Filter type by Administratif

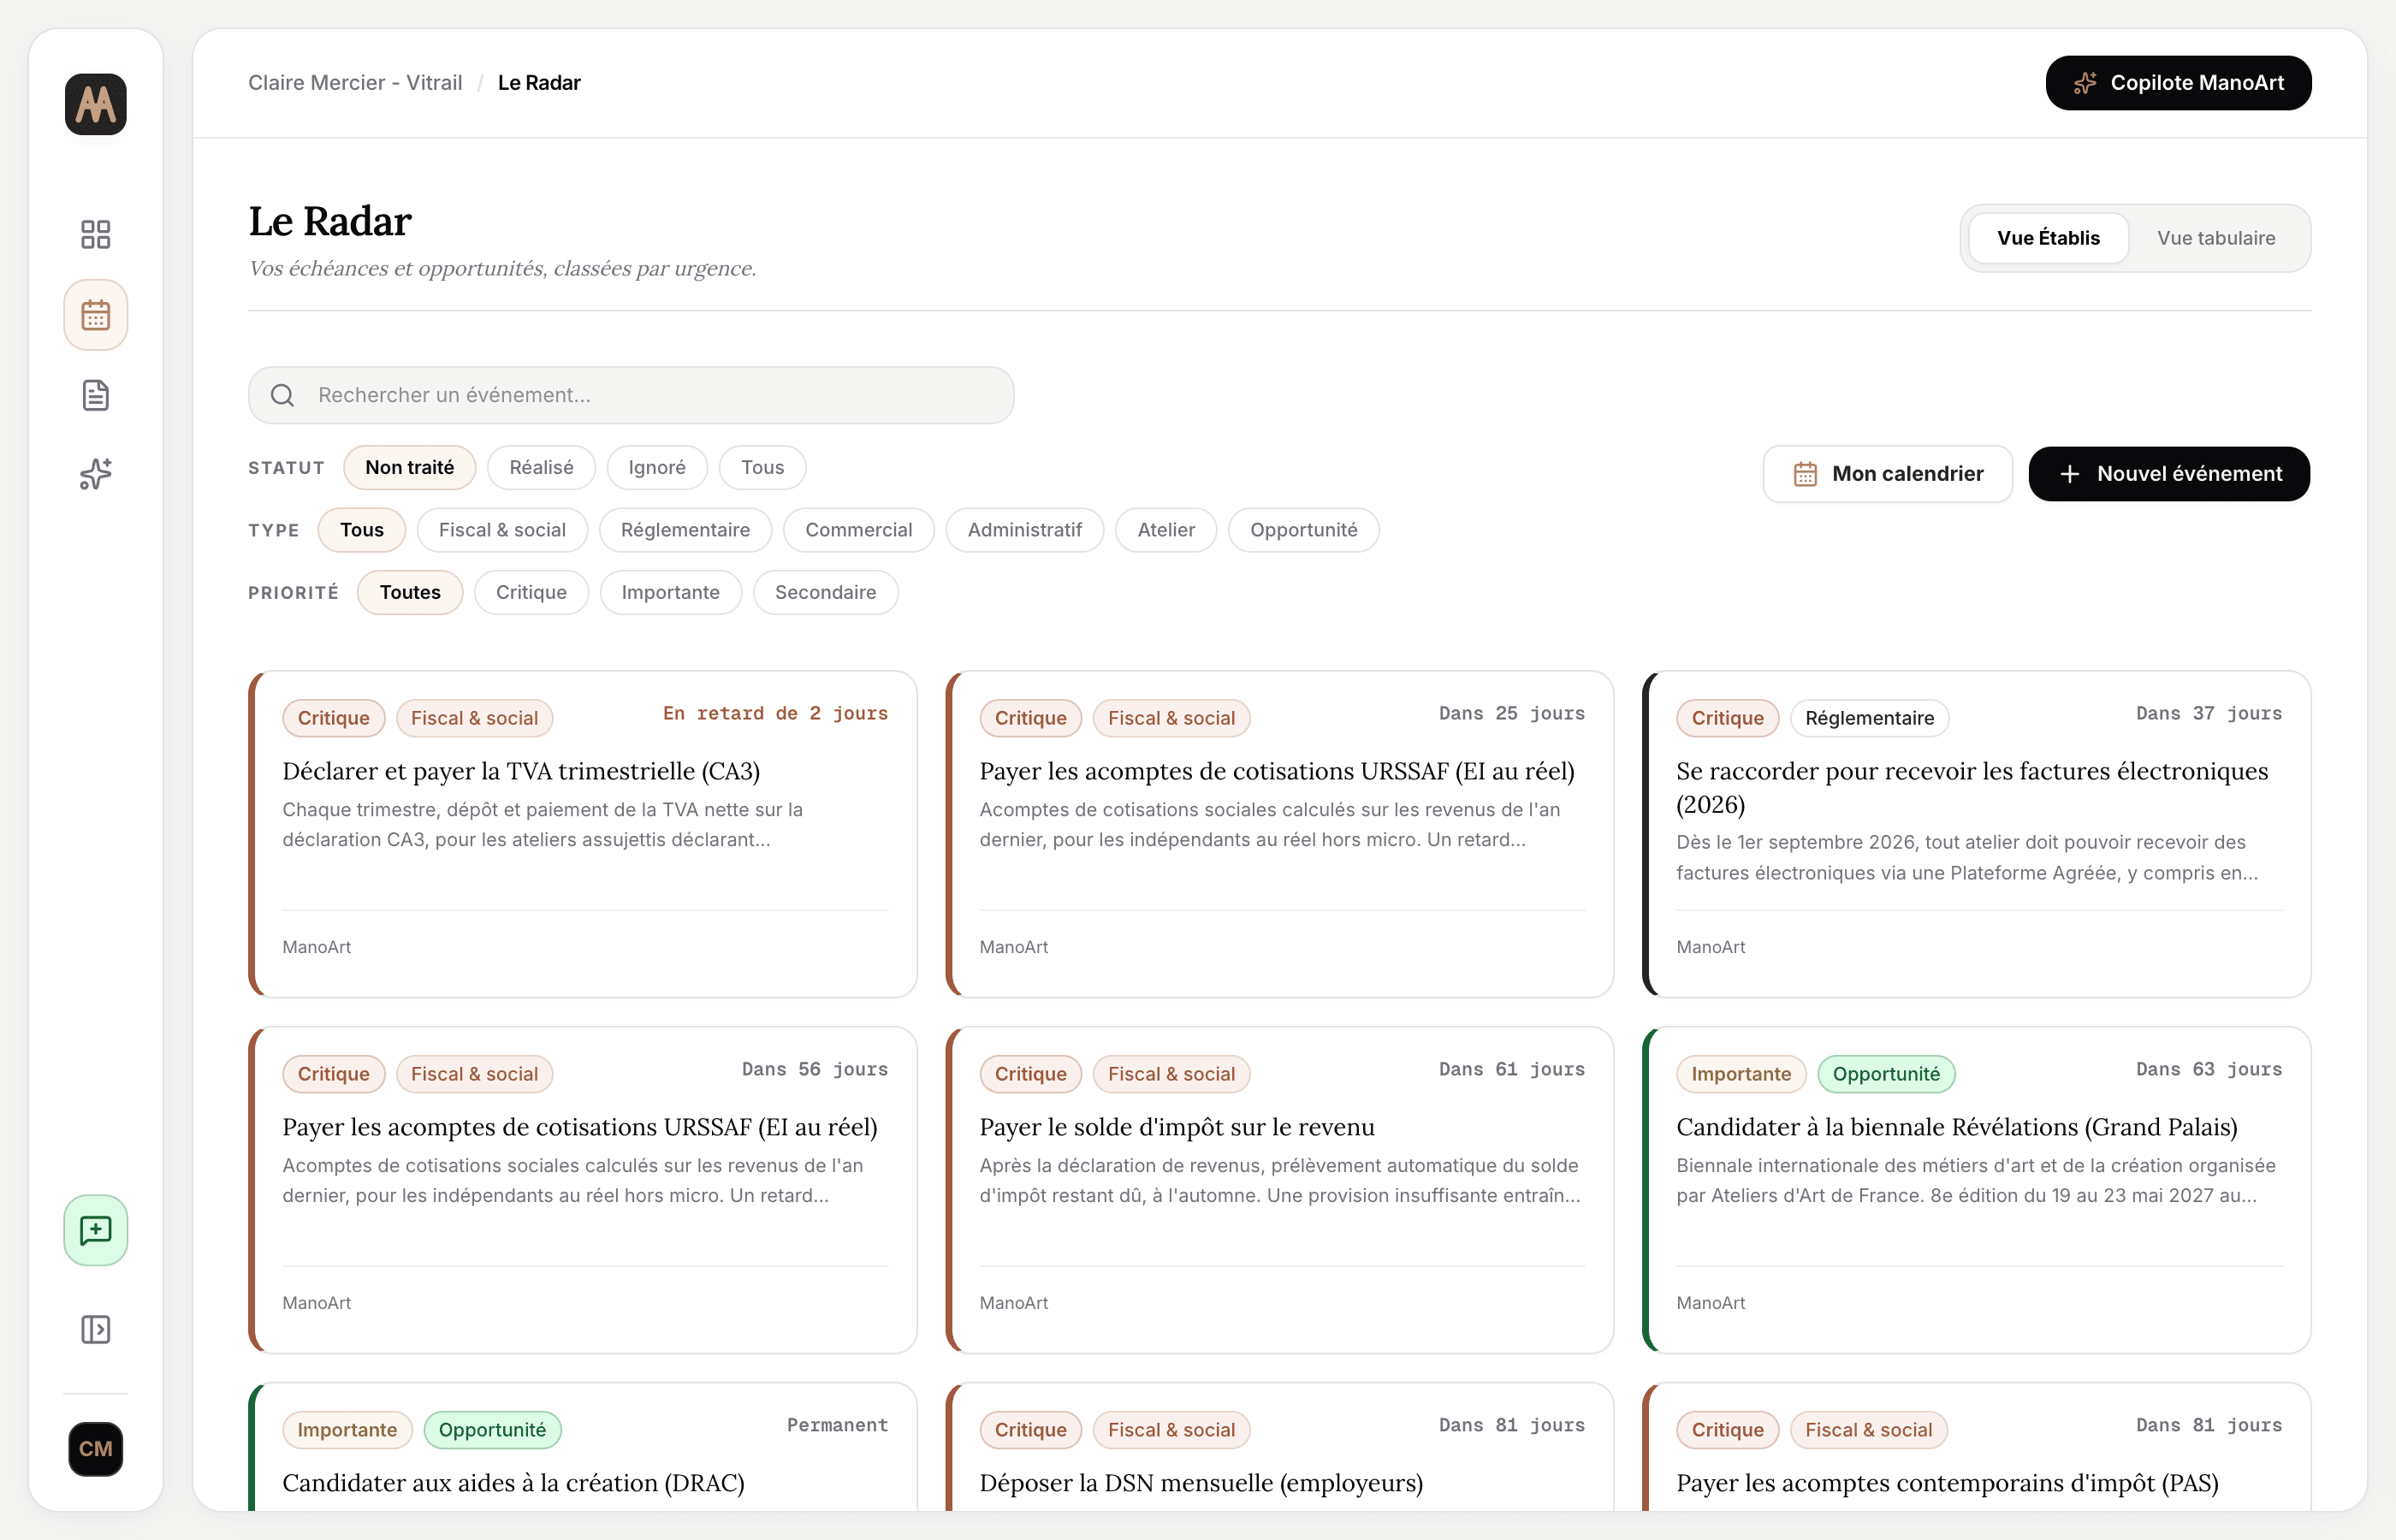click(1024, 530)
